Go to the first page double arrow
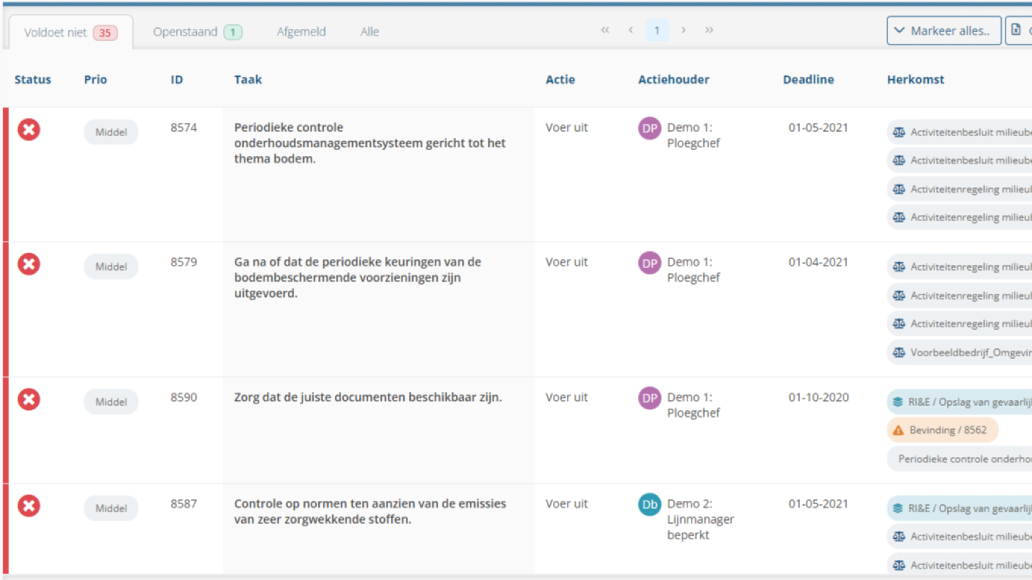The image size is (1032, 580). [605, 30]
